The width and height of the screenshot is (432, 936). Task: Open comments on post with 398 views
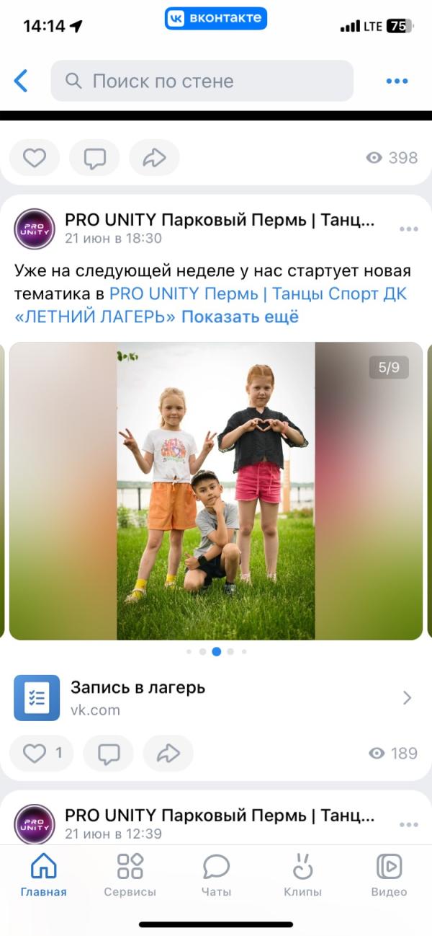point(94,158)
